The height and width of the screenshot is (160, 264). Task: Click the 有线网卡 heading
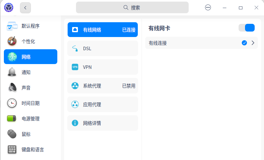pyautogui.click(x=159, y=28)
